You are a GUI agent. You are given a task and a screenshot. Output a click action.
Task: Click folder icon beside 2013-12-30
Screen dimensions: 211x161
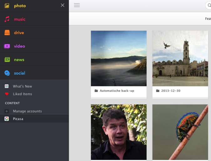pyautogui.click(x=157, y=91)
